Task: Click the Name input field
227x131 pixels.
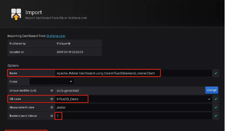Action: coord(134,73)
